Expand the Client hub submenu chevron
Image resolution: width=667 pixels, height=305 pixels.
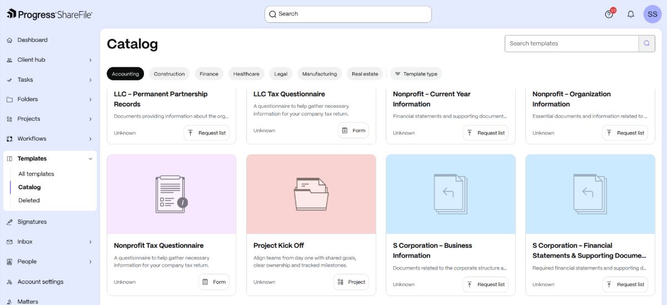coord(90,60)
